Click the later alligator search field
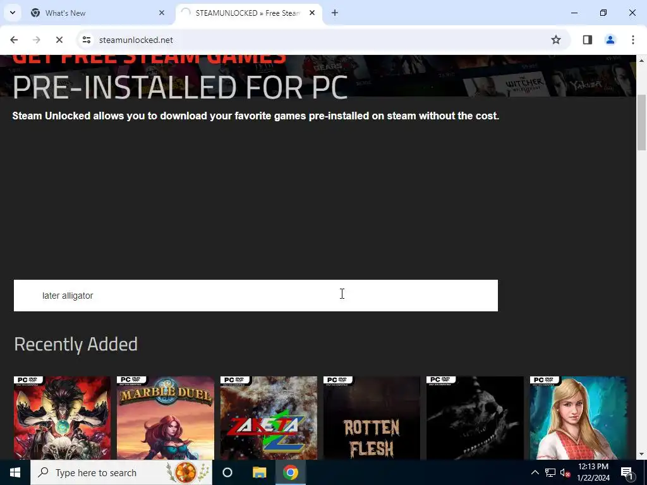The image size is (647, 485). pyautogui.click(x=256, y=296)
